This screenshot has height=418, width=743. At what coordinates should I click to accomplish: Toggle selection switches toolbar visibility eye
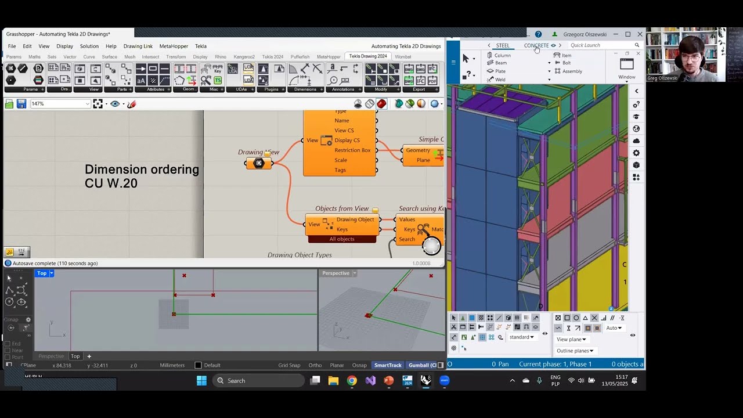tap(544, 334)
